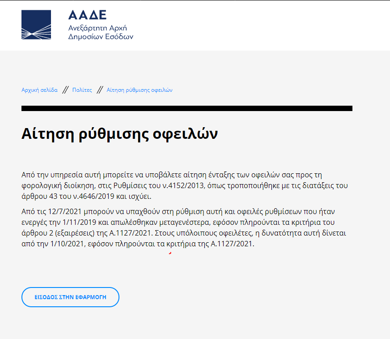Open the Αίτηση ρύθμισης οφειλών breadcrumb link
390x339 pixels.
coord(140,90)
